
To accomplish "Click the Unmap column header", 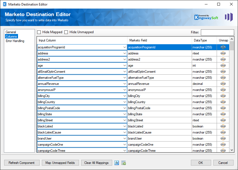I will coord(223,40).
